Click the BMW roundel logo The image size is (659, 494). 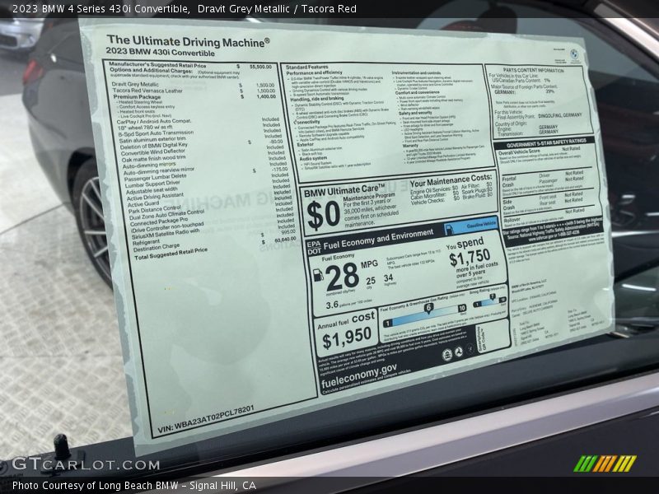pyautogui.click(x=574, y=54)
